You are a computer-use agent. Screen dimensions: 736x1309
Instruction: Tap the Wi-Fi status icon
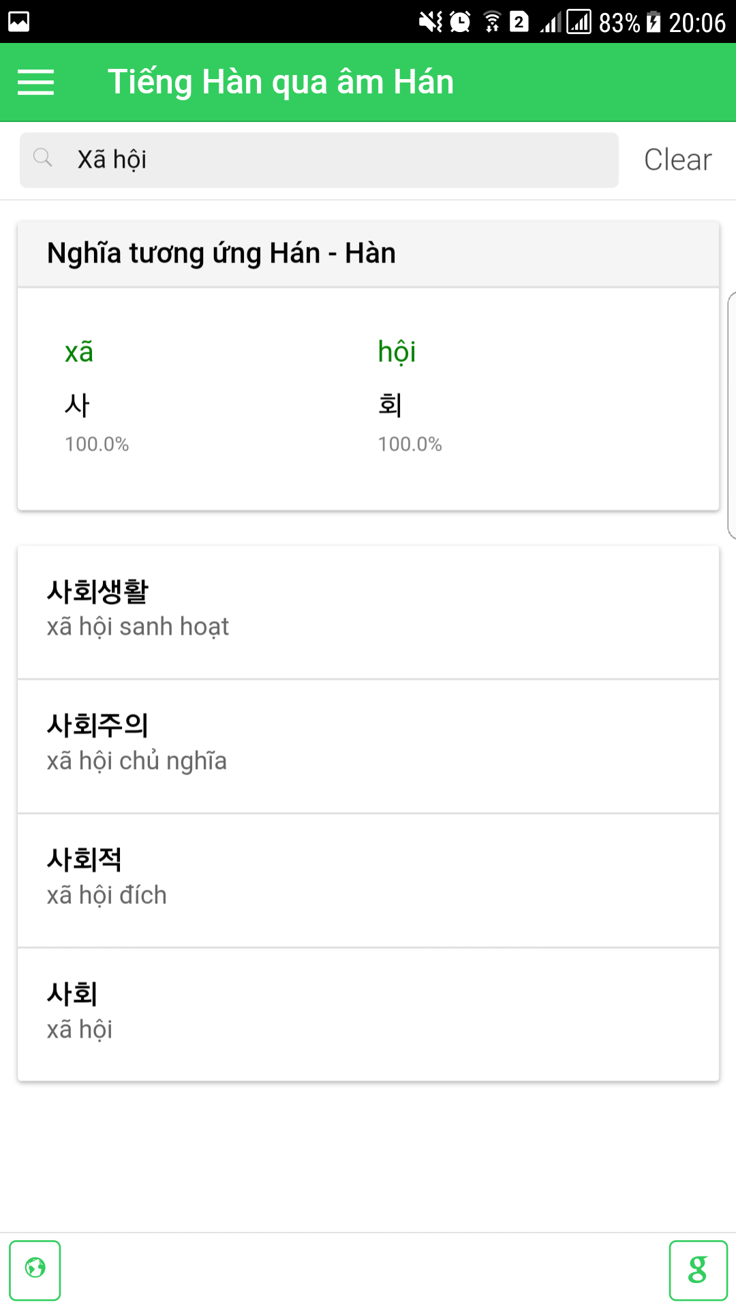tap(492, 22)
